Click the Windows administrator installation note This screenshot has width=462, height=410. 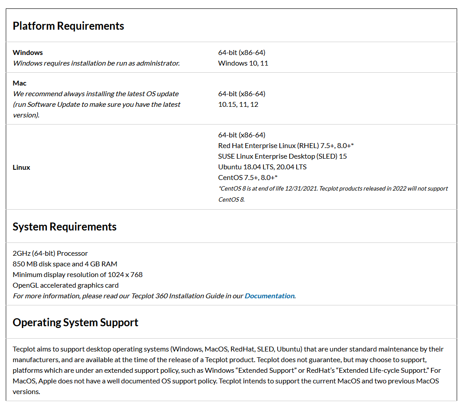tap(96, 63)
